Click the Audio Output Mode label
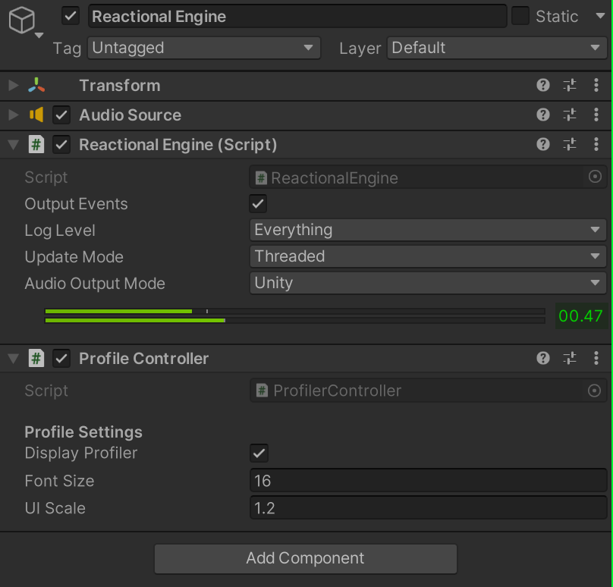Screen dimensions: 613x587 (95, 284)
